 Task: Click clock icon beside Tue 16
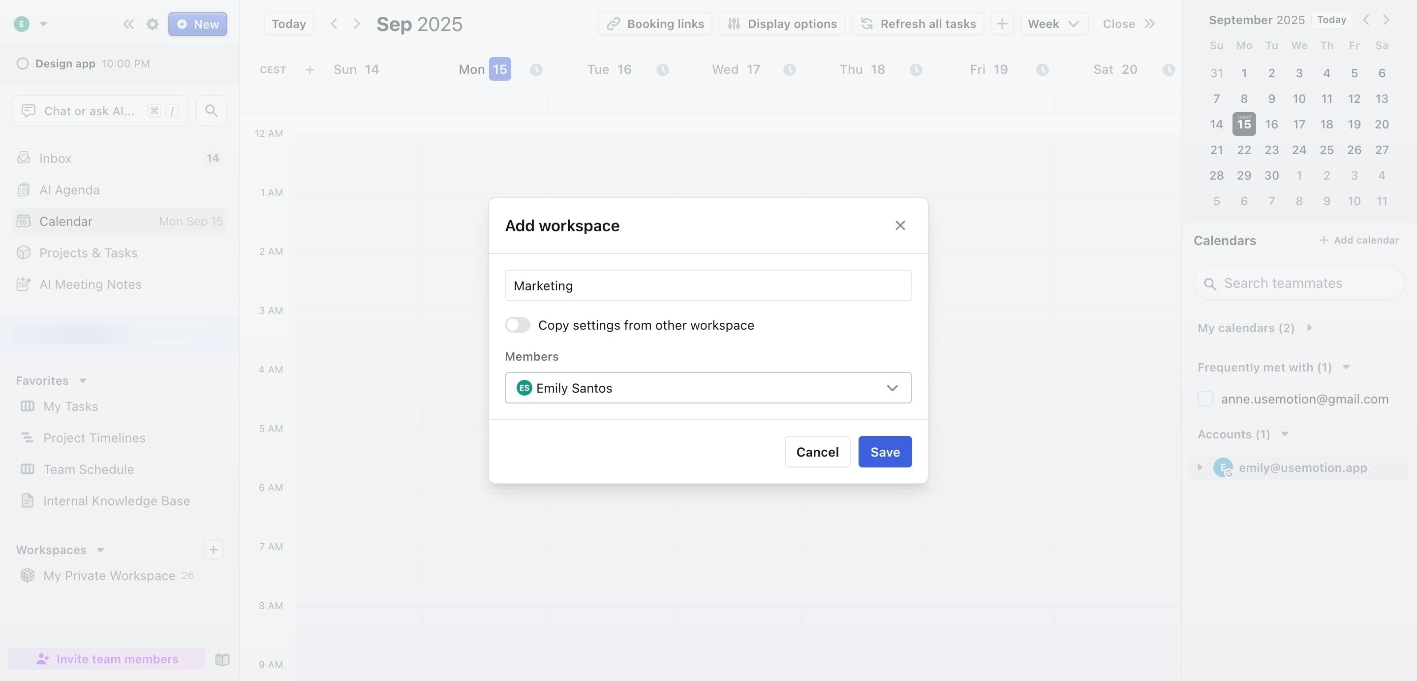pos(663,70)
